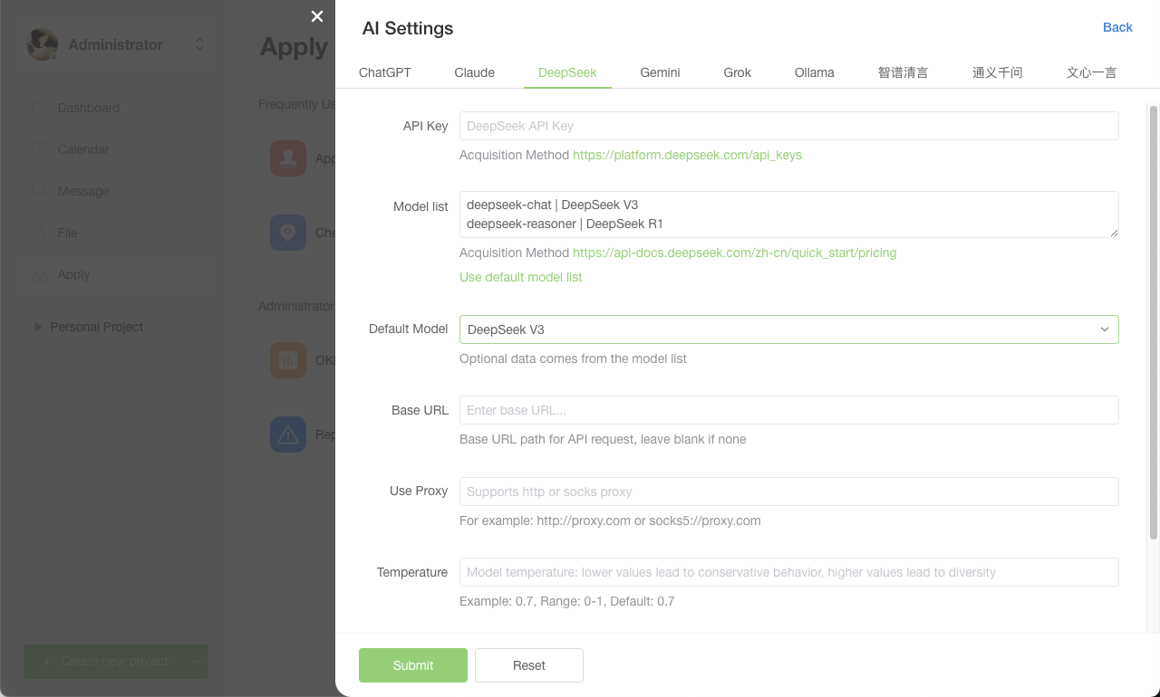The height and width of the screenshot is (697, 1160).
Task: Close the AI Settings panel with X
Action: (x=317, y=16)
